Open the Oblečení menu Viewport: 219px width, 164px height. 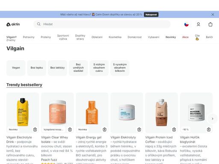pos(97,37)
